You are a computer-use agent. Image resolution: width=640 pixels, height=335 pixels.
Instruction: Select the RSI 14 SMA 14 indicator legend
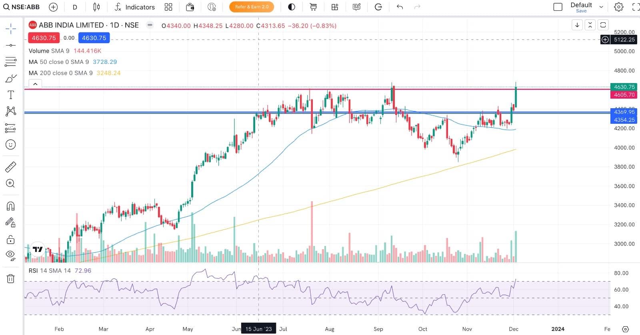tap(60, 271)
